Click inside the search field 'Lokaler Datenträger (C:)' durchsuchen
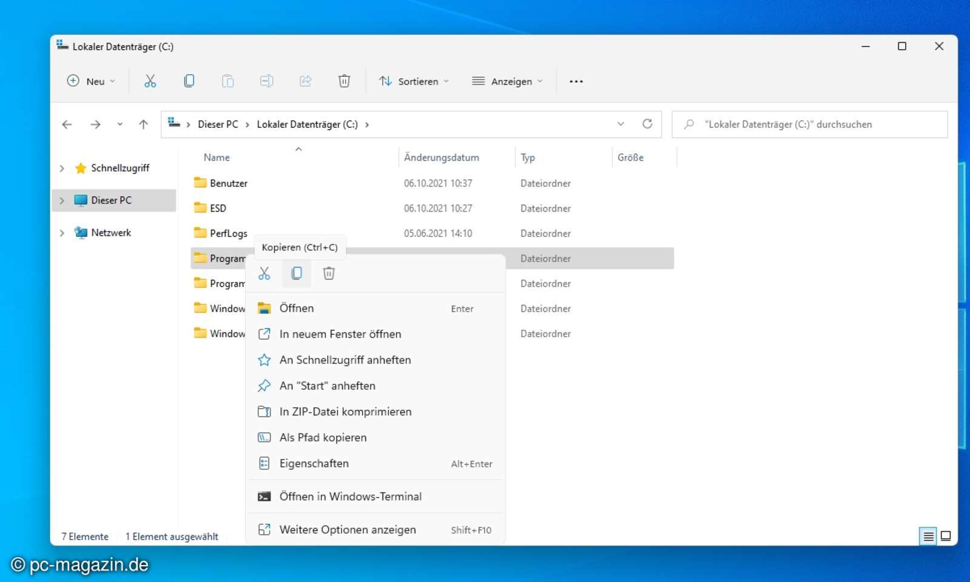970x582 pixels. point(809,124)
